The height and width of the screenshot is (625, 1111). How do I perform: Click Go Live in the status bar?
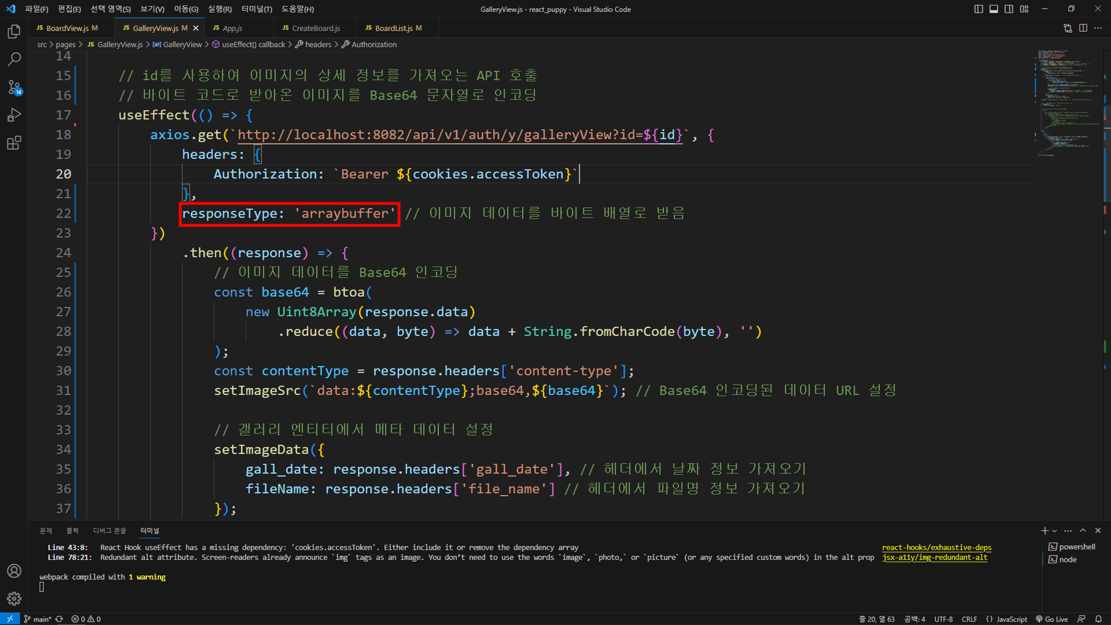point(1052,619)
